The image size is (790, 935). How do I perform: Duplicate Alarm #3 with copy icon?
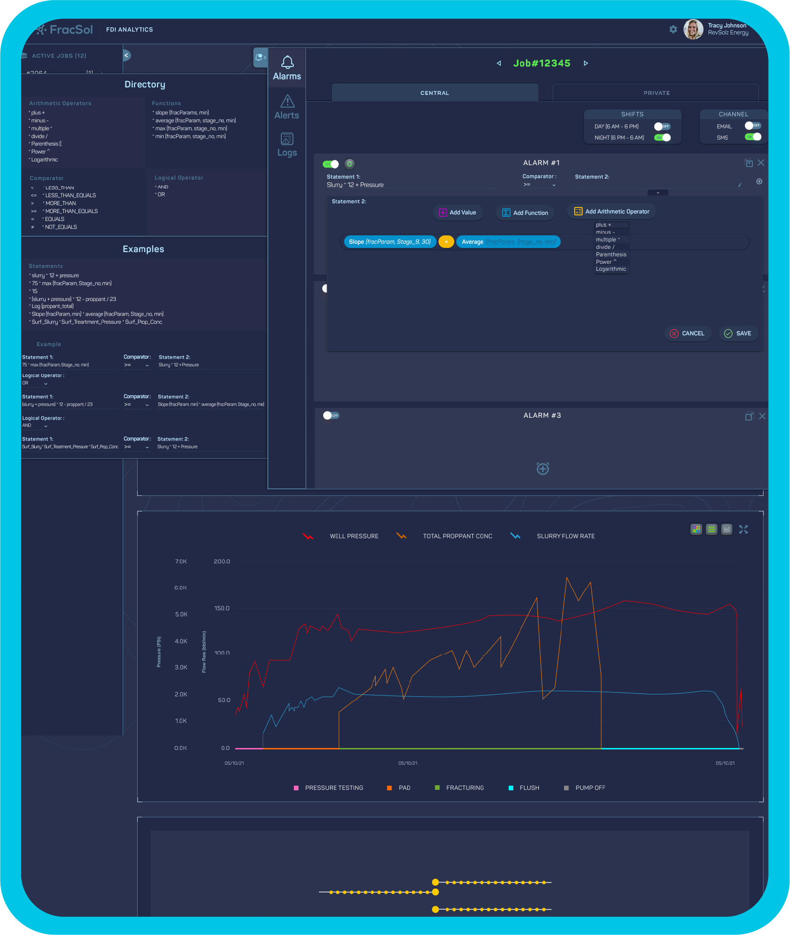pos(749,416)
